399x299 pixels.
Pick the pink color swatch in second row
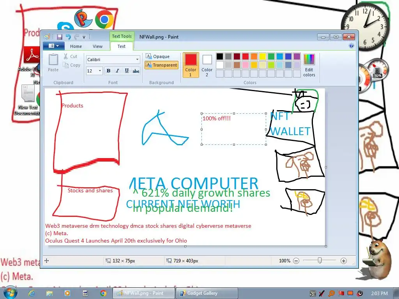pyautogui.click(x=245, y=65)
